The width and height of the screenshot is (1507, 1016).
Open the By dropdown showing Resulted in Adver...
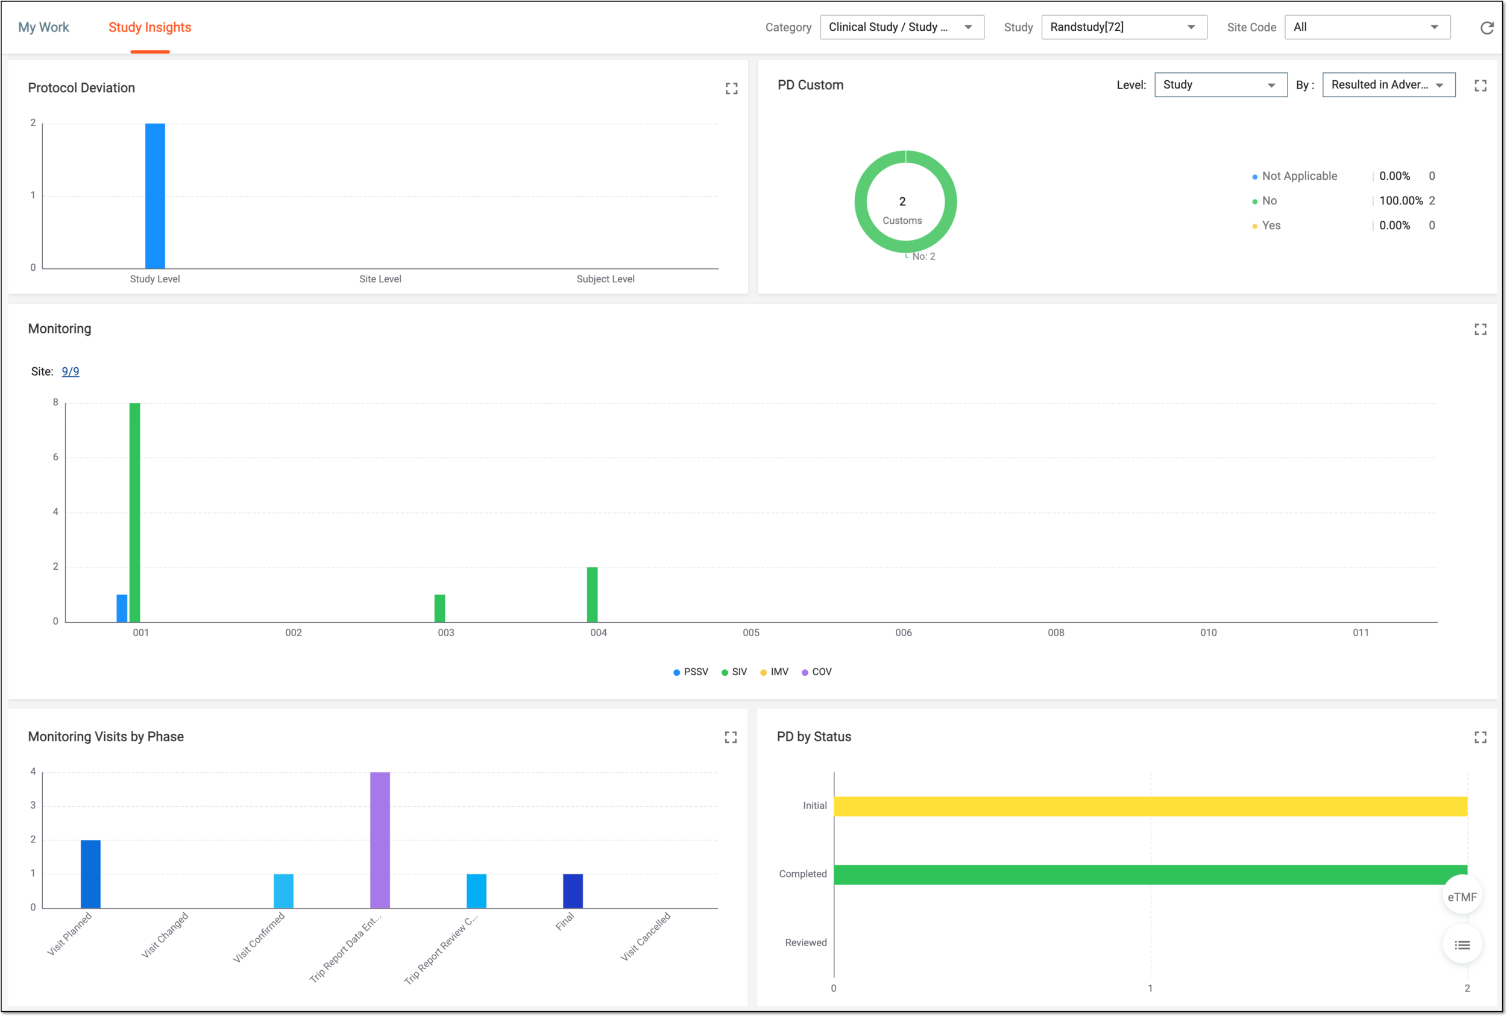[1388, 85]
